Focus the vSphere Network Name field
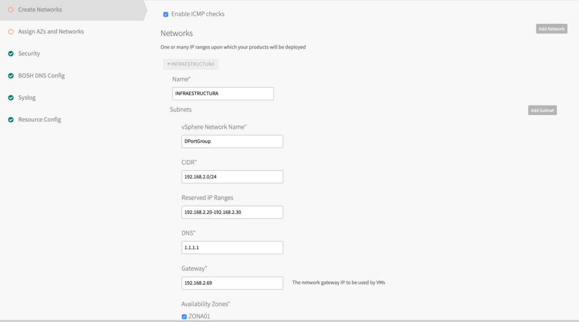579x322 pixels. 232,141
